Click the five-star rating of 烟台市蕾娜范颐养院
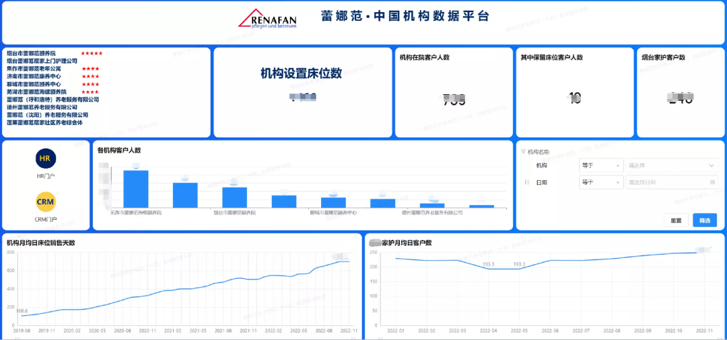The image size is (727, 340). coord(92,53)
